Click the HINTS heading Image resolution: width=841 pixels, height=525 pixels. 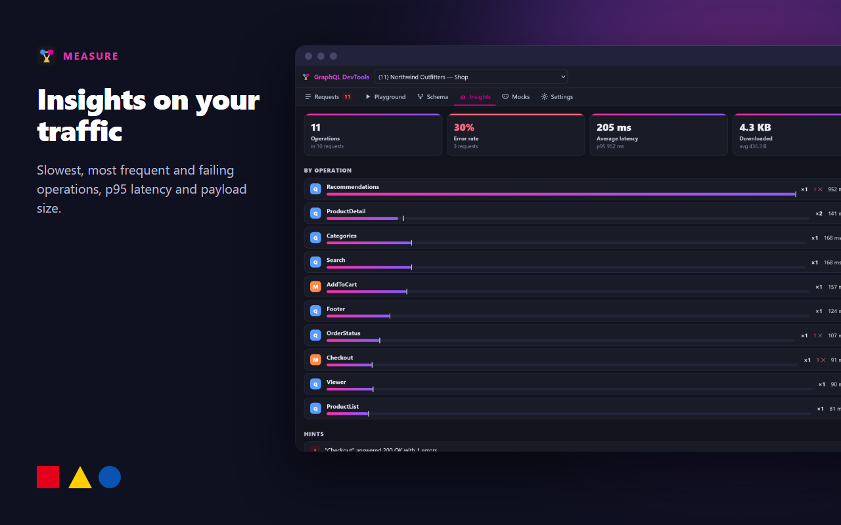tap(314, 434)
